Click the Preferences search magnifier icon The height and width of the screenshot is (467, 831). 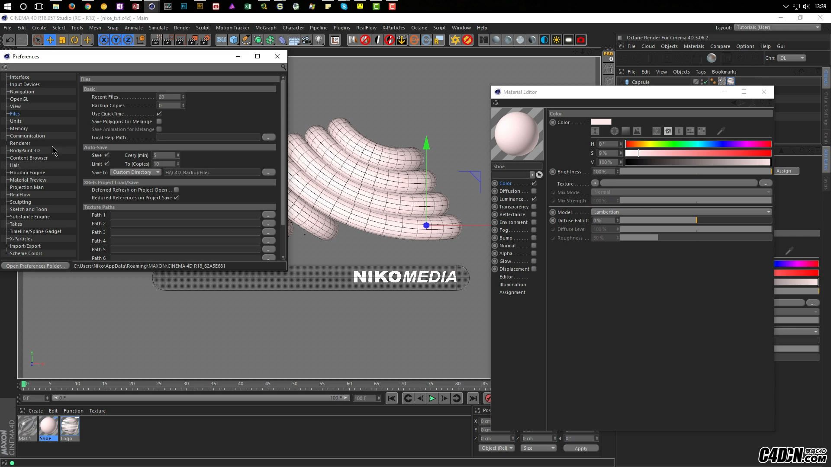click(x=283, y=67)
